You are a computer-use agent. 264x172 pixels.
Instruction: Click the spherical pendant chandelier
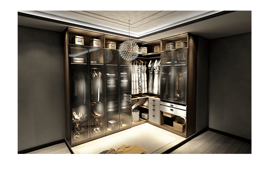click(129, 50)
